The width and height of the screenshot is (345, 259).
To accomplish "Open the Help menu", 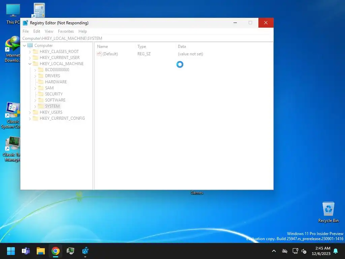I will click(x=83, y=31).
